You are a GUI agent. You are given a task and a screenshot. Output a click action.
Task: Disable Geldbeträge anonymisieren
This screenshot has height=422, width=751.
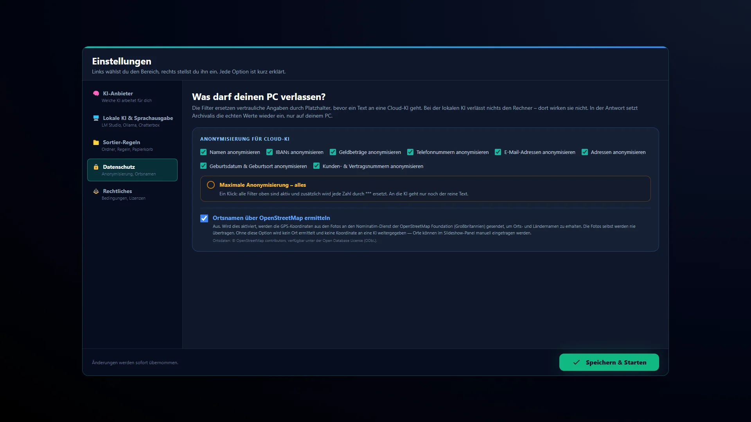pyautogui.click(x=333, y=152)
